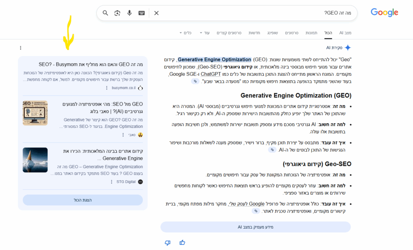This screenshot has width=413, height=250.
Task: Click the סקירת AI label
Action: click(334, 48)
